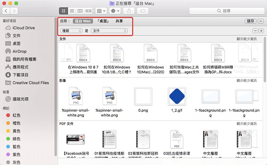Select 如何將磁碟MBR轉換 docx file
Screen dimensions: 267x165
pos(218,59)
